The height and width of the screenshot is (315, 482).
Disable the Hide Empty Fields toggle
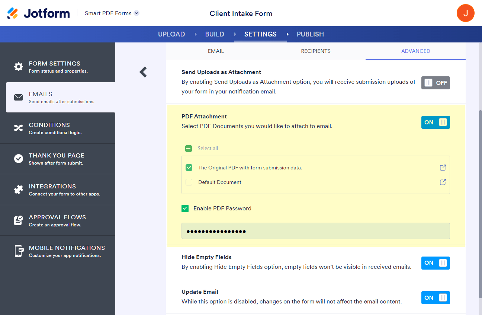pyautogui.click(x=436, y=263)
